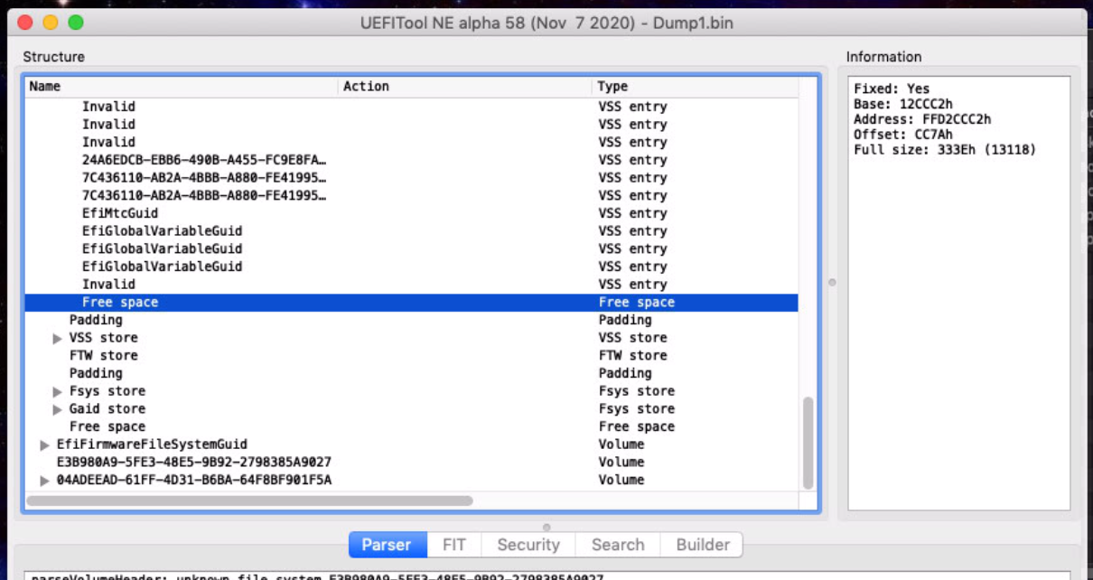Image resolution: width=1093 pixels, height=580 pixels.
Task: Select the Invalid entry above highlighted Free space
Action: point(411,285)
